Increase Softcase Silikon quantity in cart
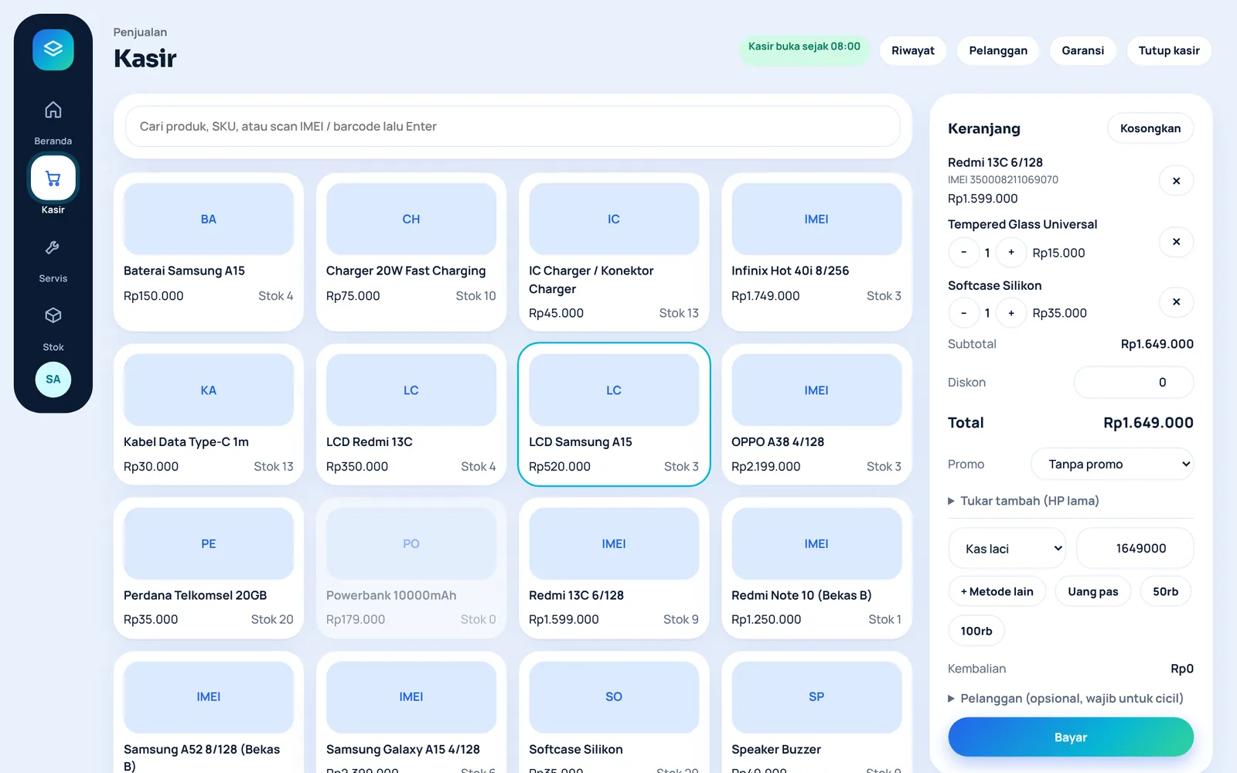1237x773 pixels. point(1011,313)
